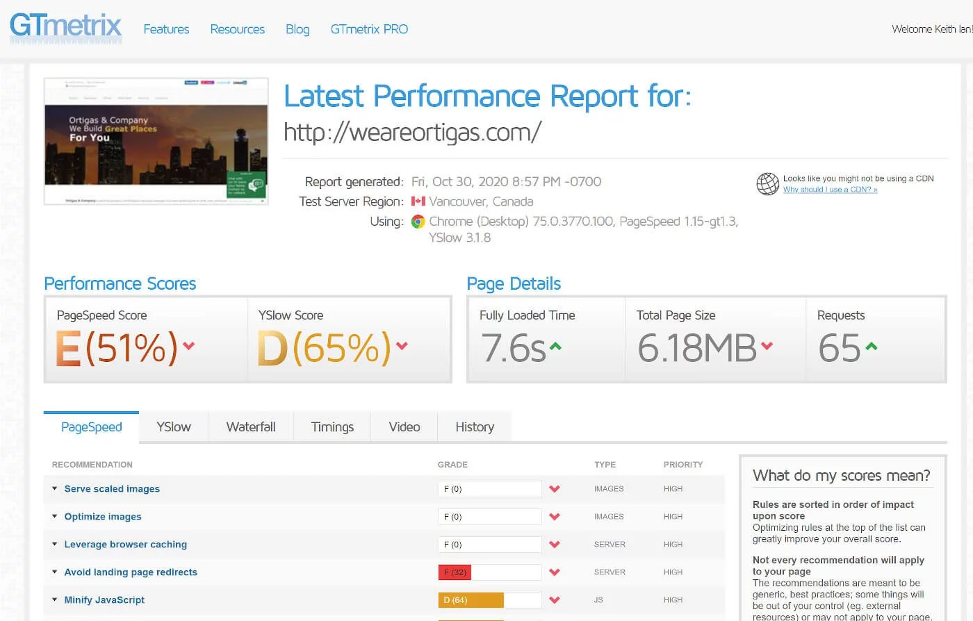Click the JS type cell for Minify JavaScript
Image resolution: width=973 pixels, height=621 pixels.
pyautogui.click(x=598, y=600)
